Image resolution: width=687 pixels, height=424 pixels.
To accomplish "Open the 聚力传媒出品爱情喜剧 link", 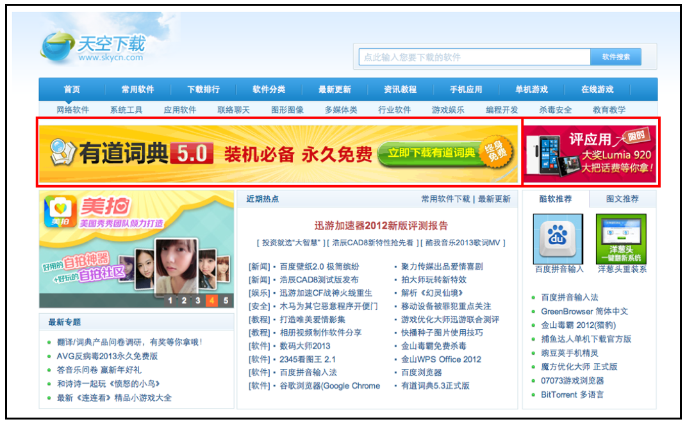I will click(442, 266).
